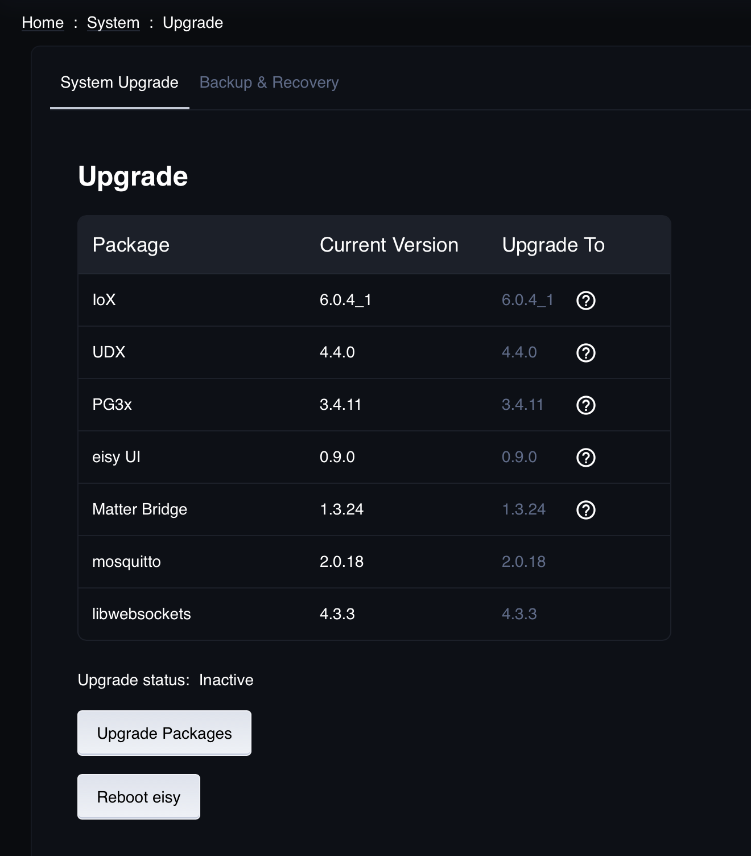This screenshot has height=856, width=751.
Task: Click the Current Version column header
Action: tap(389, 245)
